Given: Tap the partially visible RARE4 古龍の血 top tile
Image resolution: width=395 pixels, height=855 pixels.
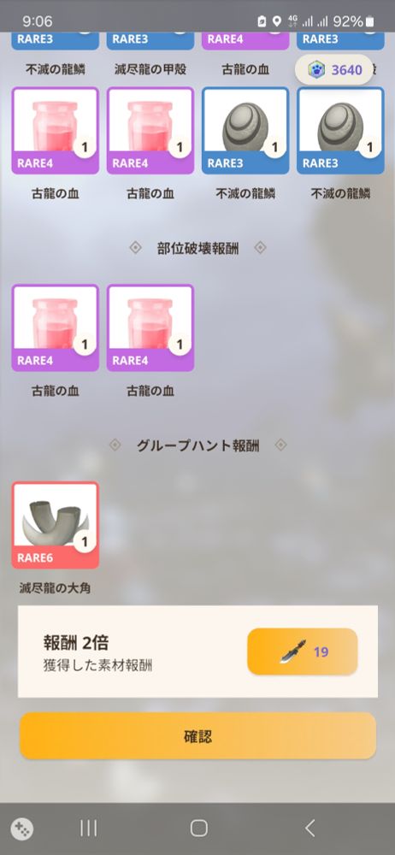Looking at the screenshot, I should click(x=245, y=41).
